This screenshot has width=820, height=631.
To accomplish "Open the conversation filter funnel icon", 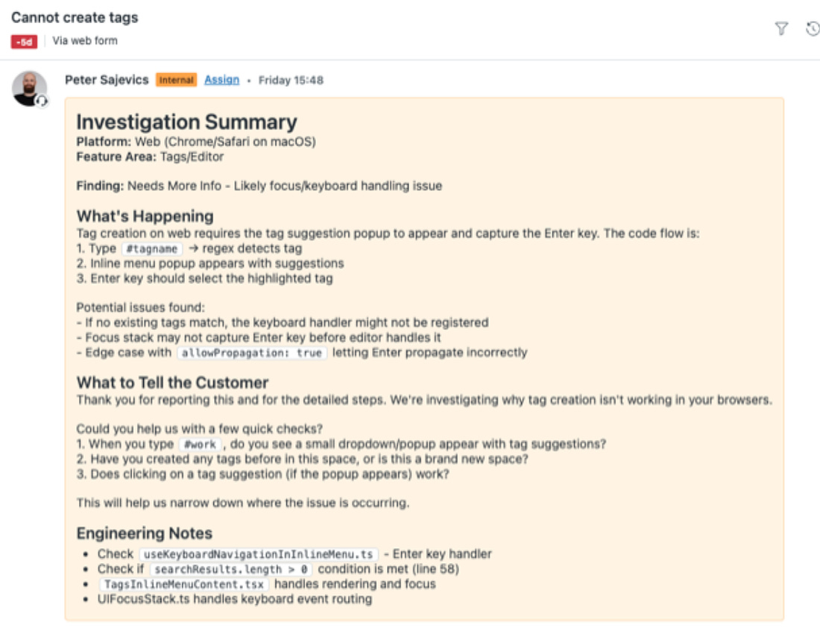I will click(x=781, y=28).
